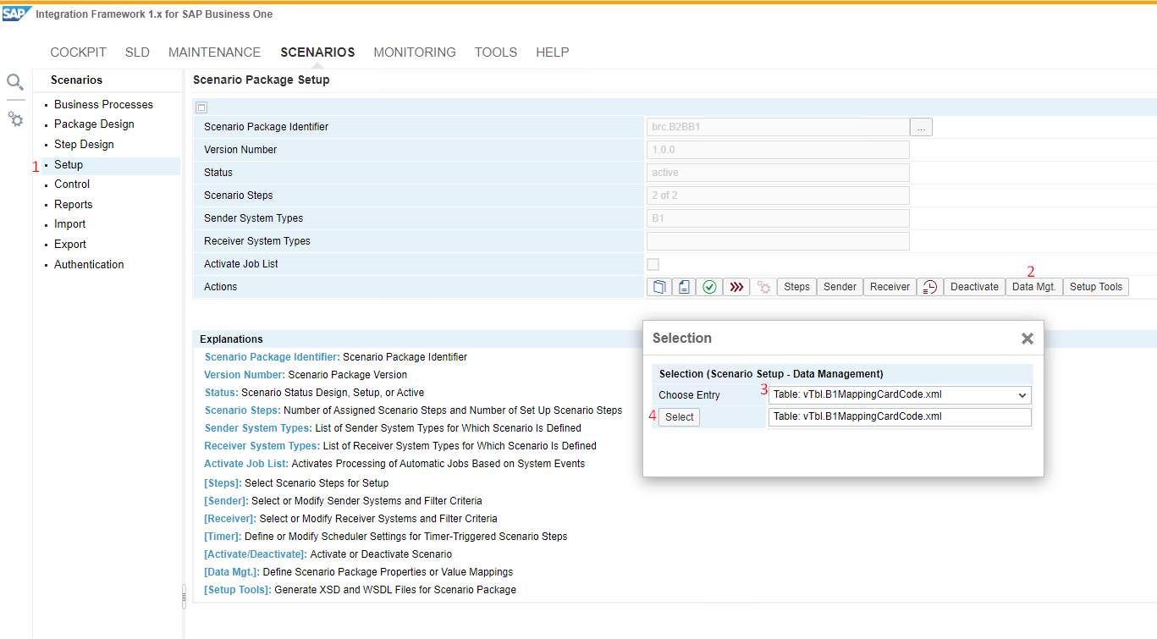Image resolution: width=1157 pixels, height=639 pixels.
Task: Open the HELP menu
Action: [x=553, y=52]
